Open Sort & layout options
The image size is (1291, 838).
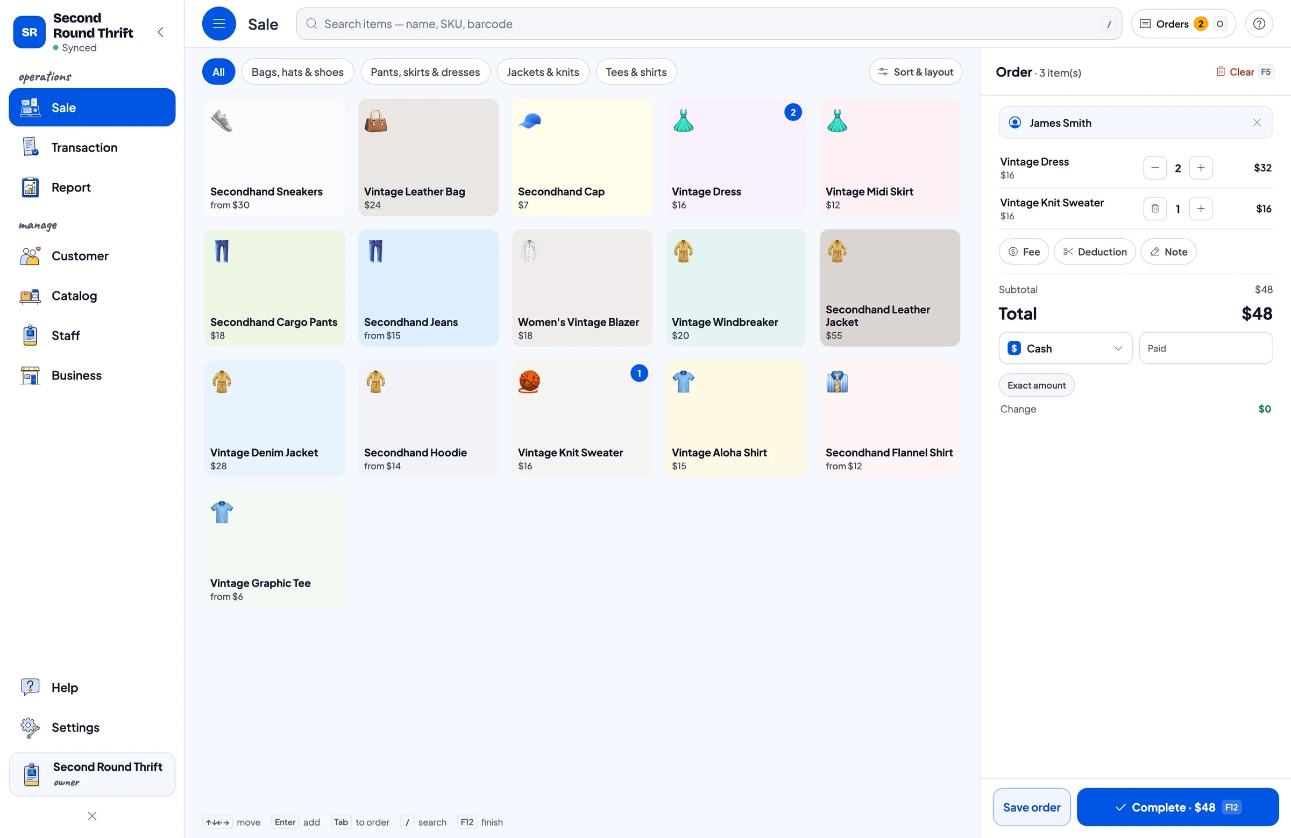click(x=915, y=71)
